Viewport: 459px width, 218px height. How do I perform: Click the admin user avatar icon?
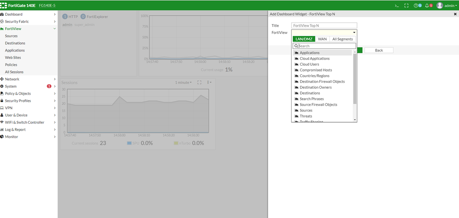point(440,6)
